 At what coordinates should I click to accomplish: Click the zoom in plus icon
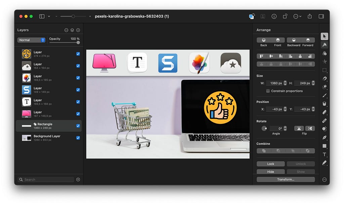coord(90,16)
